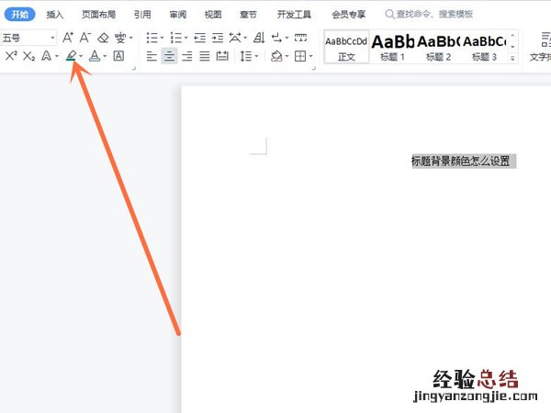
Task: Toggle the character border boxed A
Action: [x=118, y=56]
